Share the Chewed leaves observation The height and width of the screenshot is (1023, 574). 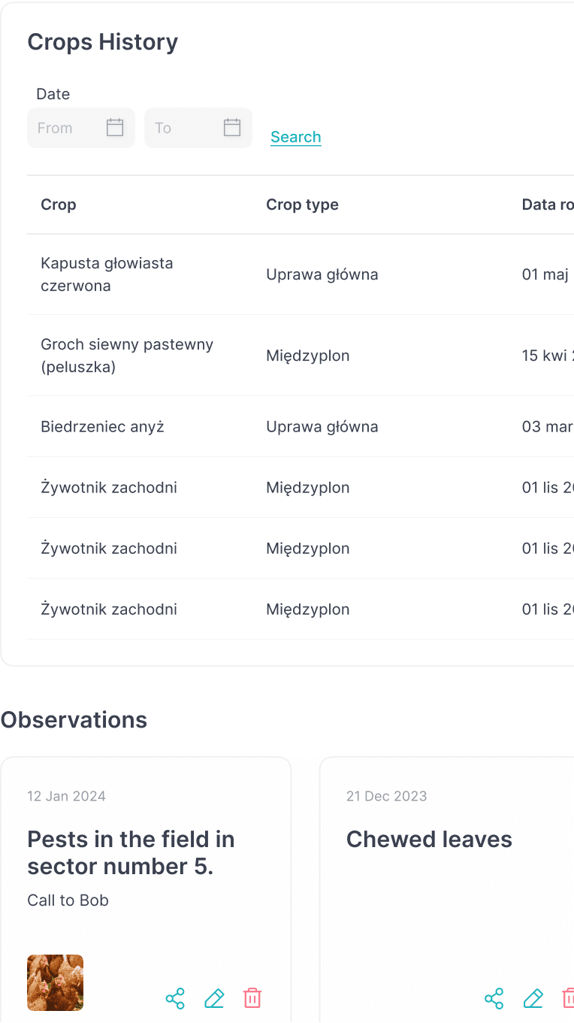tap(494, 998)
